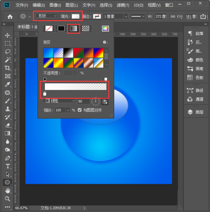Viewport: 210px width, 212px height.
Task: Pick the black-to-white gradient preset
Action: tap(68, 53)
